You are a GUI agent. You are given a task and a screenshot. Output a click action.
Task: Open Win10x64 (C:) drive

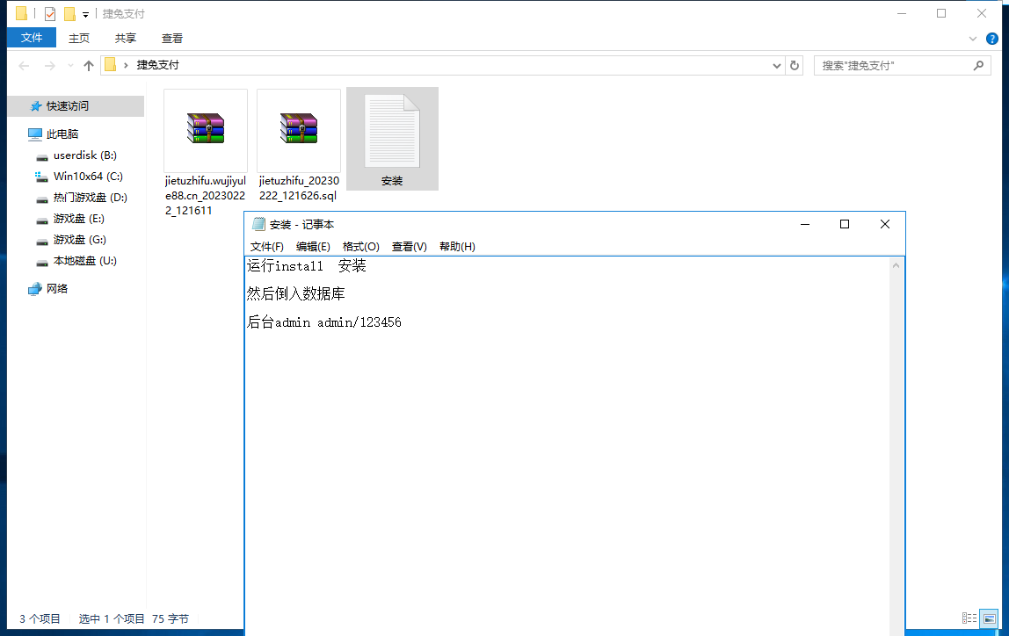[87, 177]
